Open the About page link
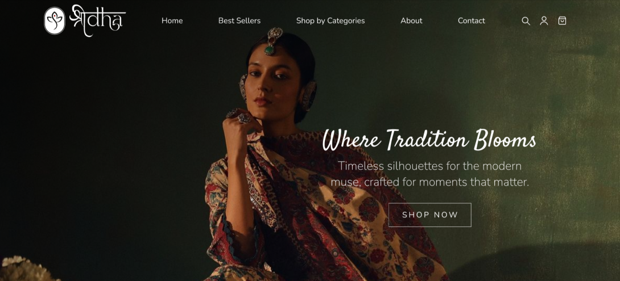Viewport: 620px width, 281px height. tap(411, 20)
